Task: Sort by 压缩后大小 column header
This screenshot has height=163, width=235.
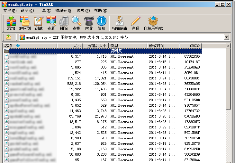Action: (x=96, y=46)
